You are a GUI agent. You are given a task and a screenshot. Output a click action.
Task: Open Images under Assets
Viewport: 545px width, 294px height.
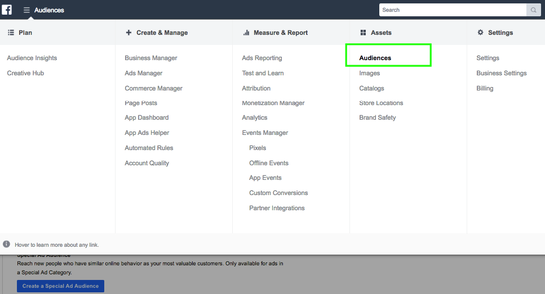point(370,73)
